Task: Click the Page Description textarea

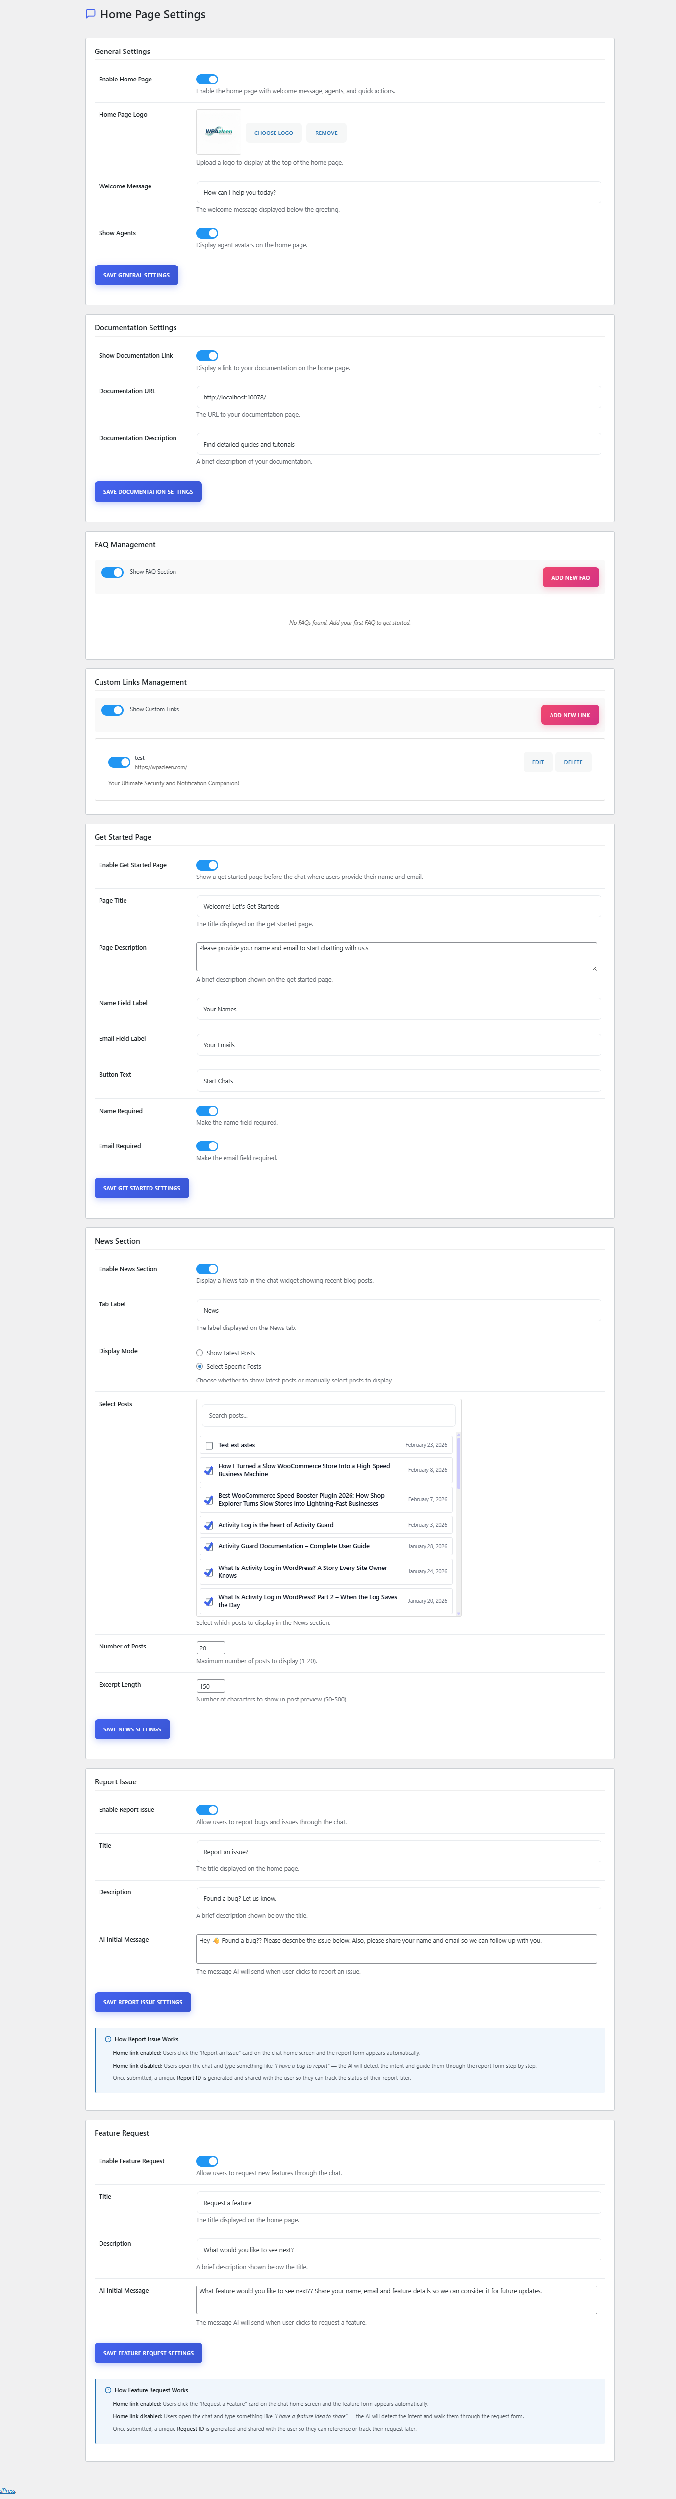Action: pyautogui.click(x=396, y=957)
